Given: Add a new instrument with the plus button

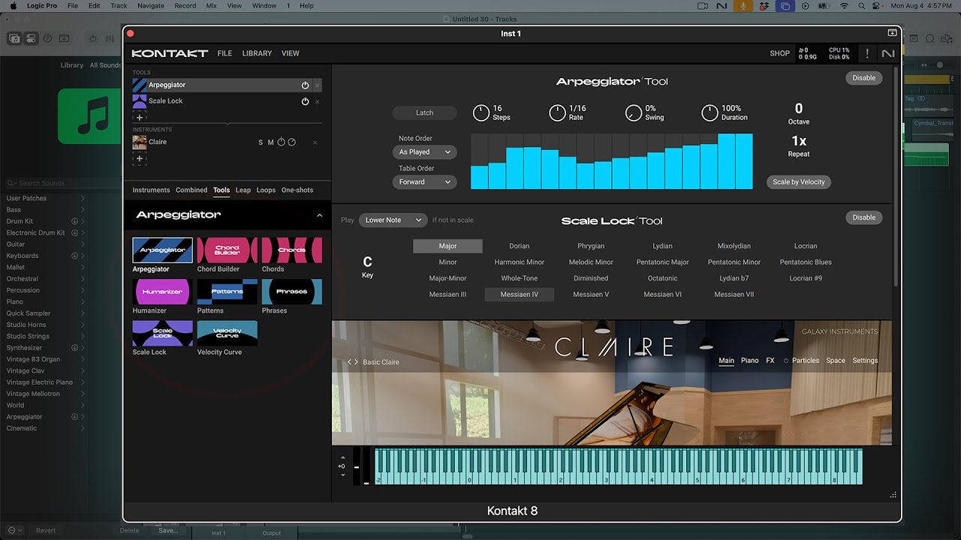Looking at the screenshot, I should click(x=139, y=158).
